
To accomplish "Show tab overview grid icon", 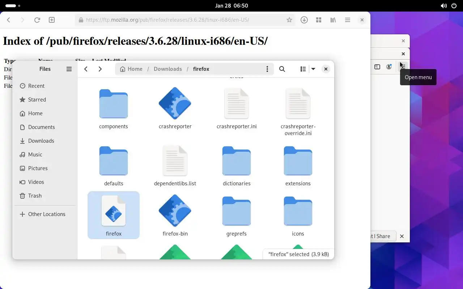I will [319, 20].
